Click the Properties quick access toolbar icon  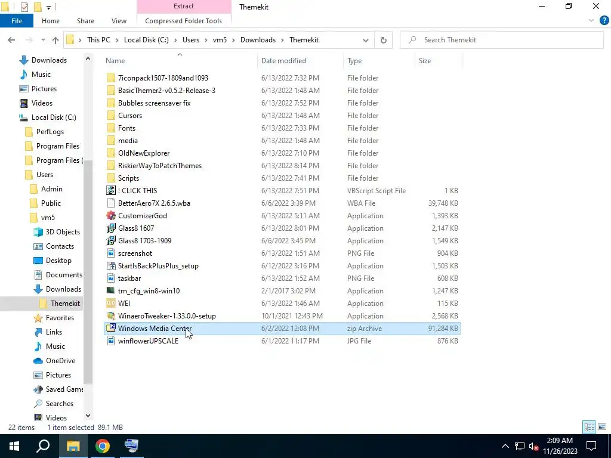(x=24, y=7)
